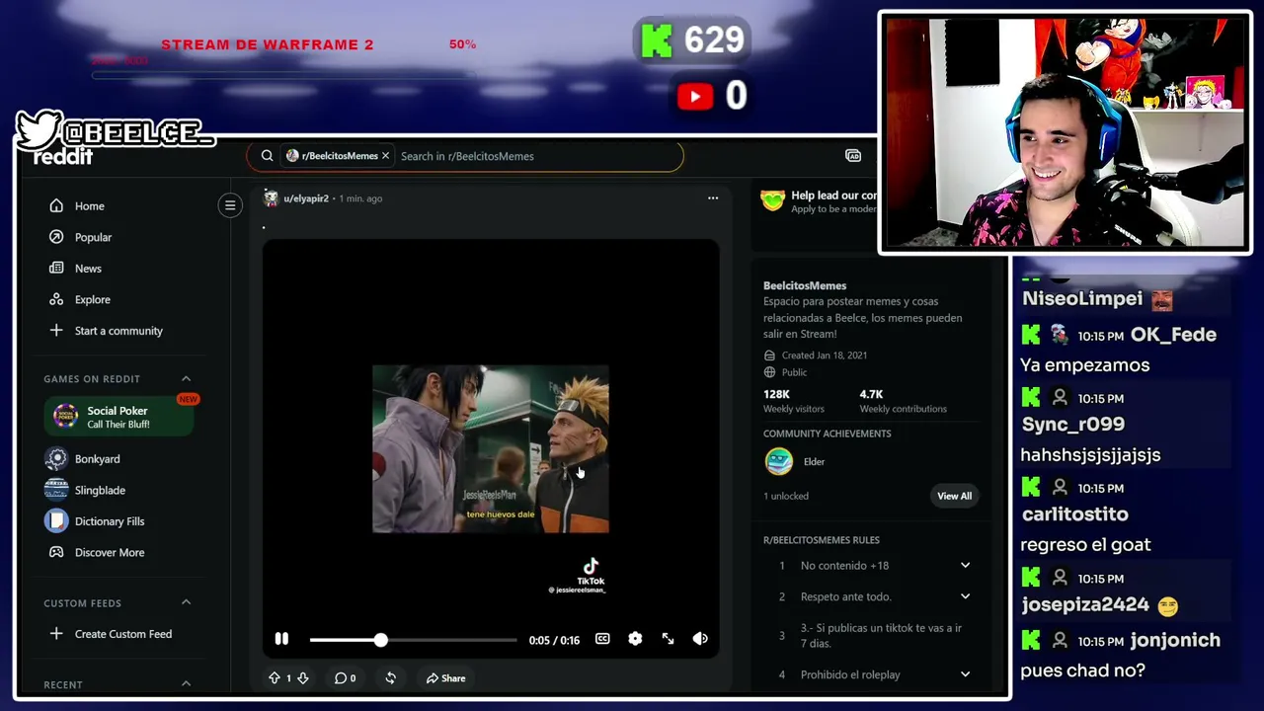Screen dimensions: 1264x711
Task: Remove the r/BeelcitosMemes search filter
Action: click(385, 156)
